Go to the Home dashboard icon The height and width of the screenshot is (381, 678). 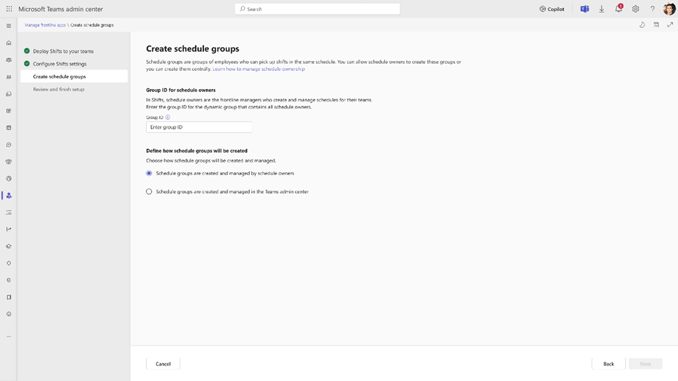[8, 43]
